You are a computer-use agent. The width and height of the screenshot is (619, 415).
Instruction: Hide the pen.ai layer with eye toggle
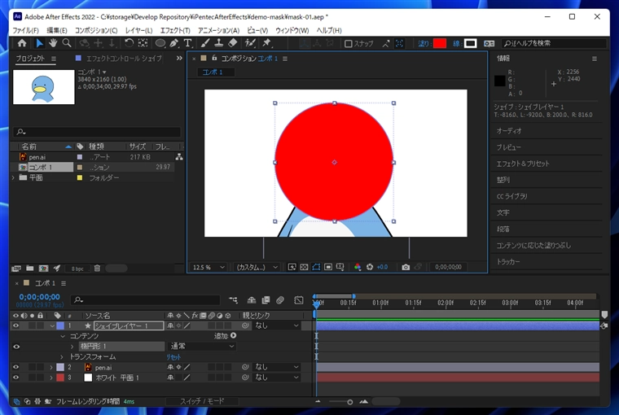coord(16,368)
